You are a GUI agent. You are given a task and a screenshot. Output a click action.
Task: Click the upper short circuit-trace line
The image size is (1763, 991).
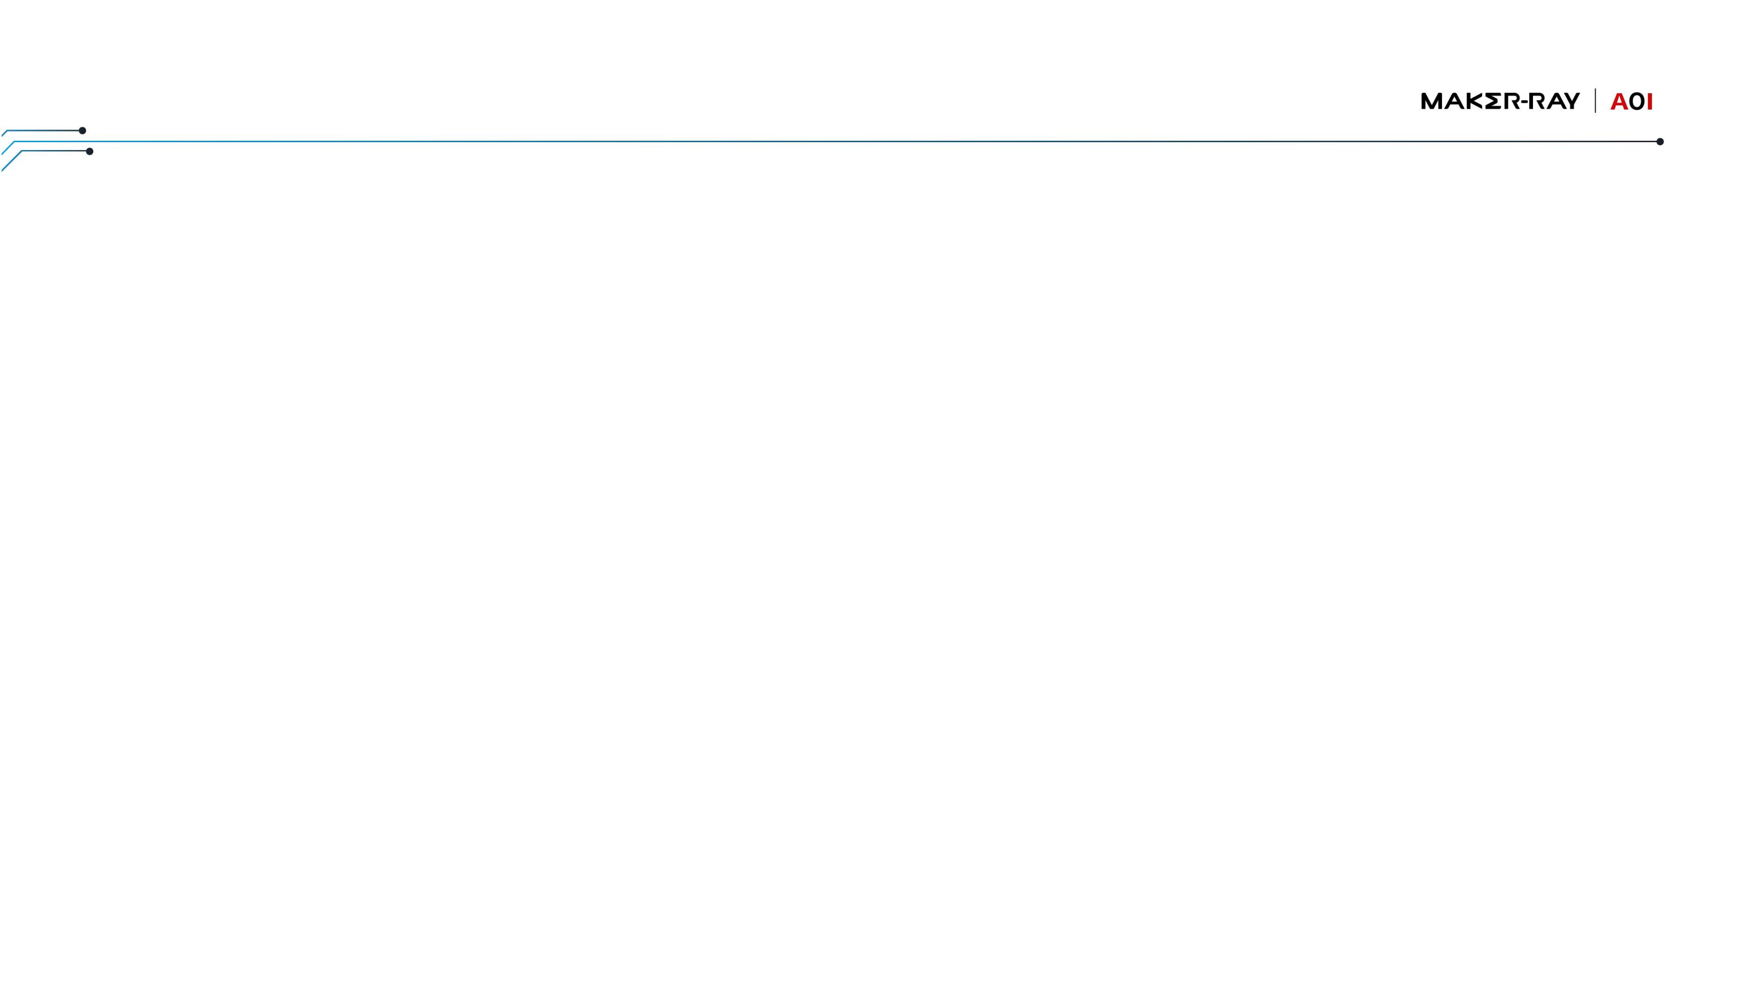click(x=44, y=131)
